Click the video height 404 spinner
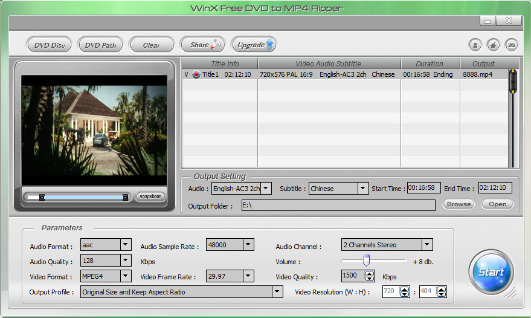531x318 pixels. 441,291
